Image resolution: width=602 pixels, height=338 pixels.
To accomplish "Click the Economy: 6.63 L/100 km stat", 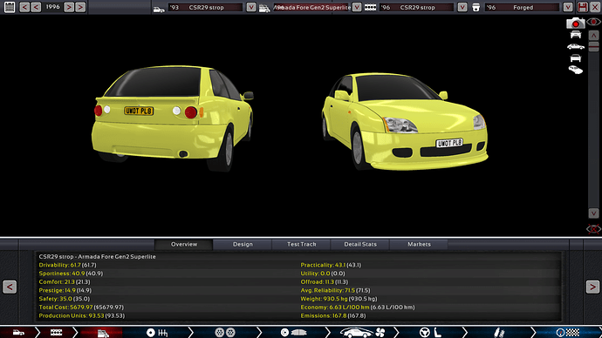I will [358, 307].
